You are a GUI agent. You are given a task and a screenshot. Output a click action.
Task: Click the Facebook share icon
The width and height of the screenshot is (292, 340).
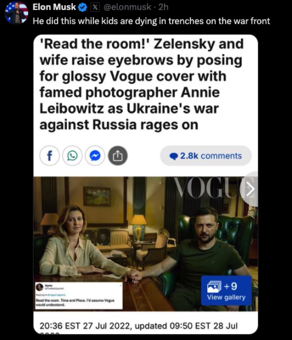click(x=50, y=156)
